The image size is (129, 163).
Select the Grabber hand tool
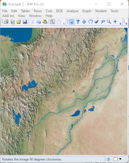pos(90,22)
